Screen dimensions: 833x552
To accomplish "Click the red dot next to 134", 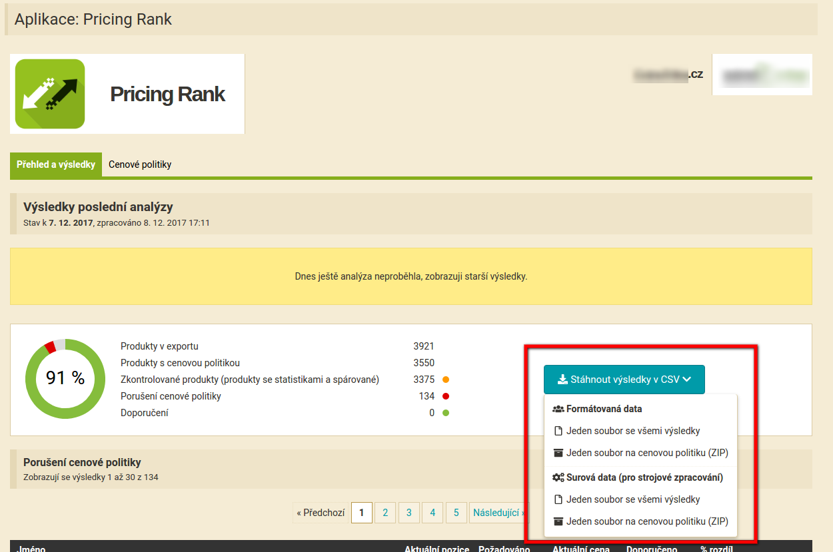I will [x=446, y=396].
